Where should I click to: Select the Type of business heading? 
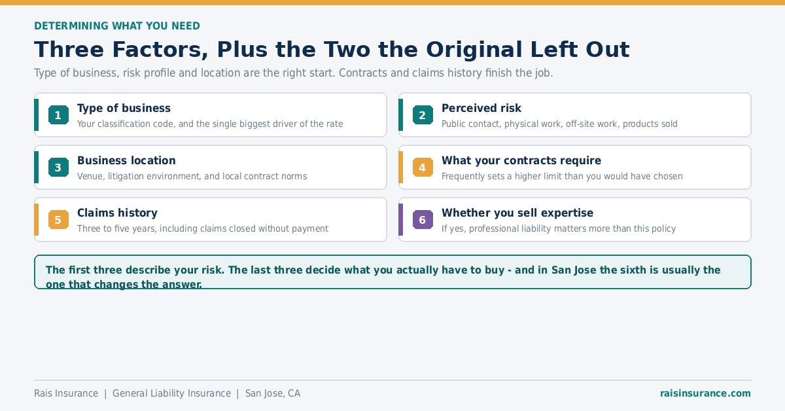click(x=124, y=109)
